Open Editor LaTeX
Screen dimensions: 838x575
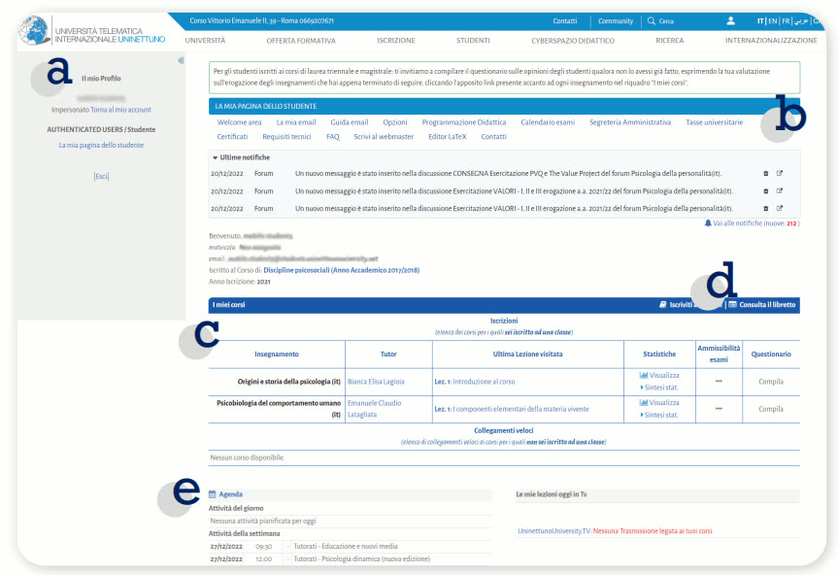pyautogui.click(x=448, y=137)
